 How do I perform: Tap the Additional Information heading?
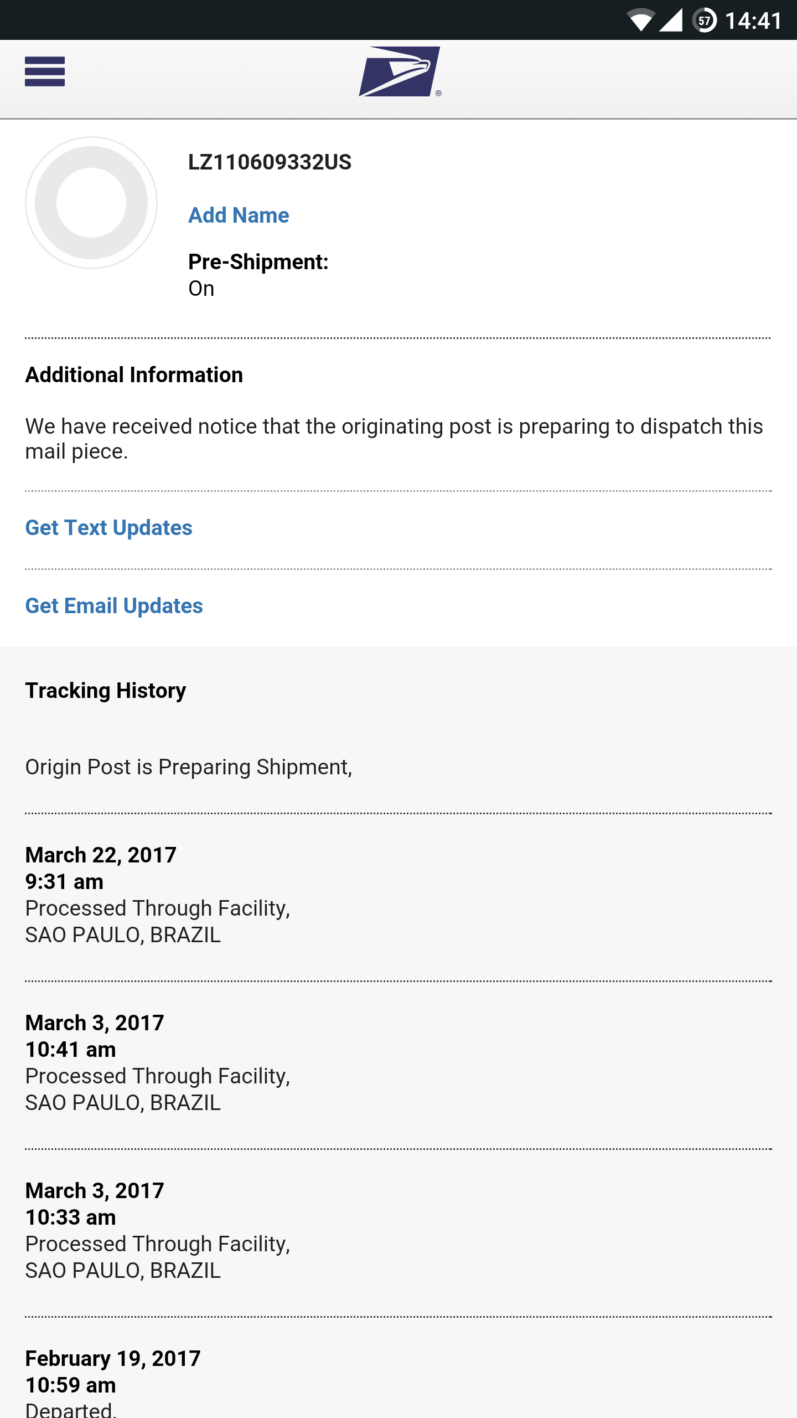(134, 375)
